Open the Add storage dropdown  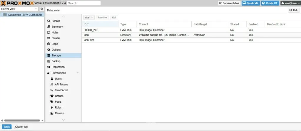(89, 17)
